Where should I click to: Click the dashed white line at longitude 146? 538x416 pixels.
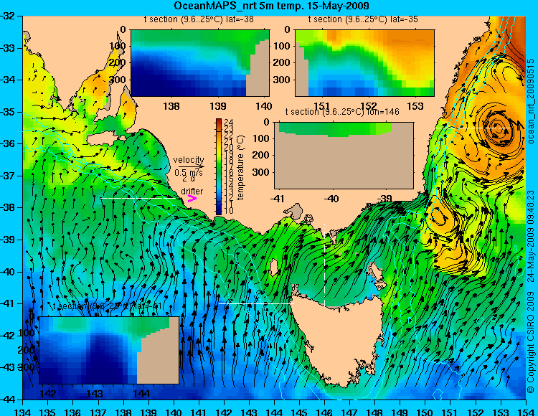tap(324, 265)
